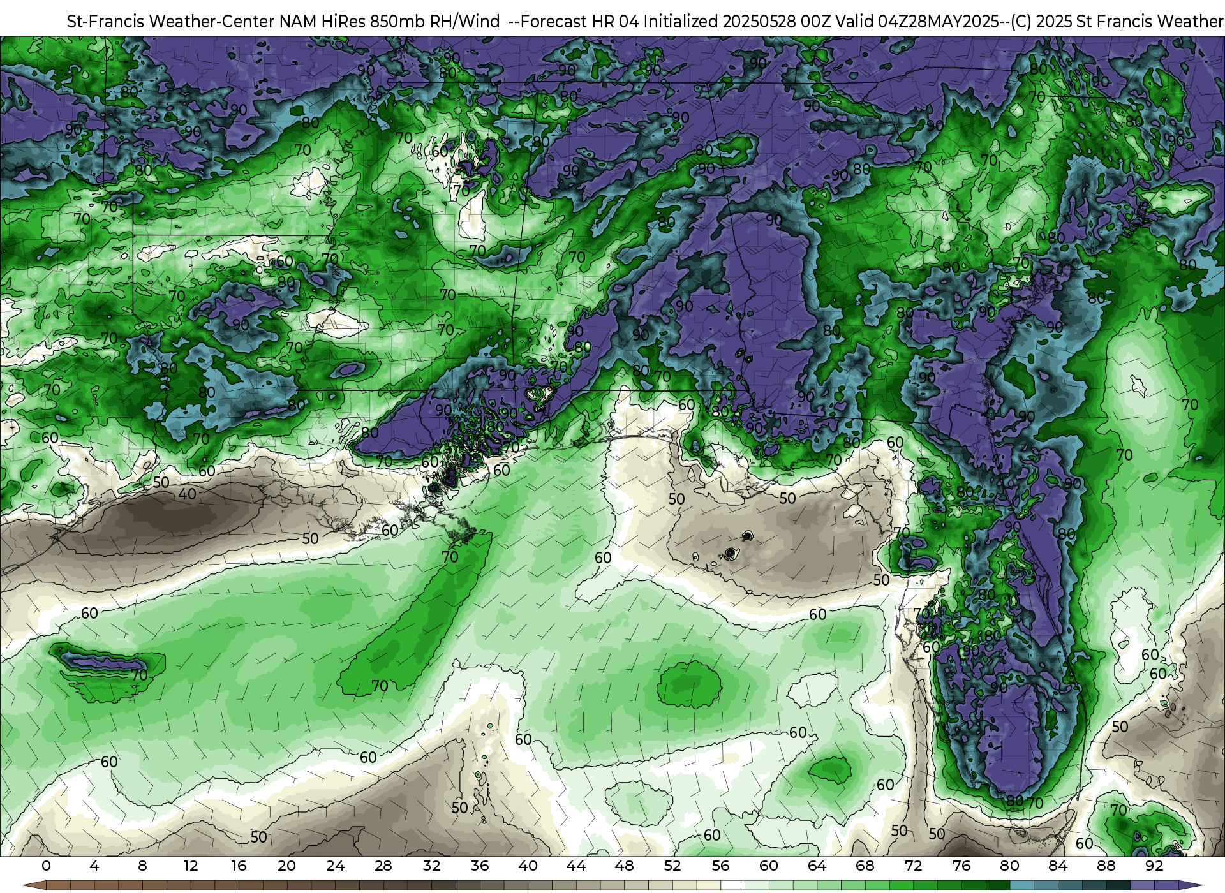
Task: Click 'Forecast HR 04' in the title
Action: [580, 22]
